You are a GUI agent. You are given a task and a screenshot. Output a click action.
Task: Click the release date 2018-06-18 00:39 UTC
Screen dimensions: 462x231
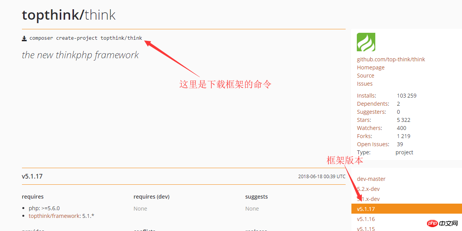(322, 176)
